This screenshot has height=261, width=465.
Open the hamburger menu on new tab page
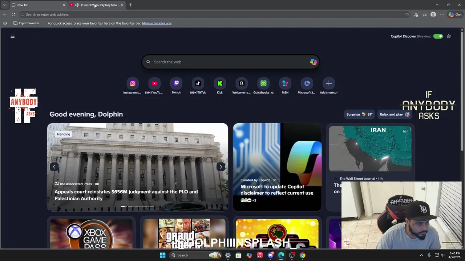pyautogui.click(x=12, y=36)
